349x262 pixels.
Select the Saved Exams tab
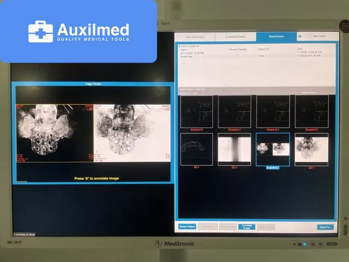[276, 37]
